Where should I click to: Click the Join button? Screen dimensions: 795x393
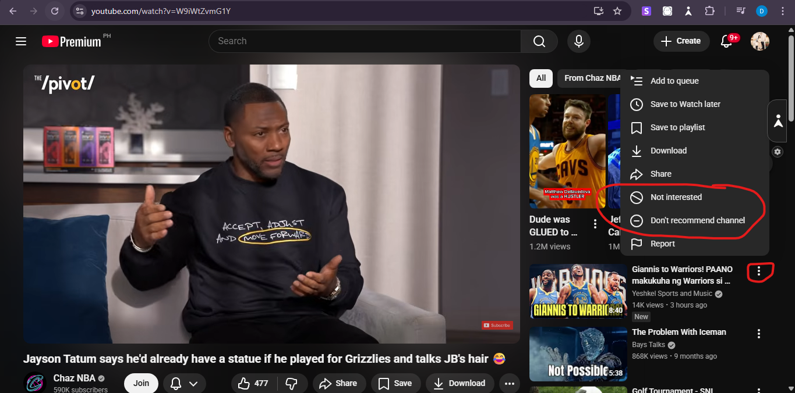pyautogui.click(x=141, y=383)
